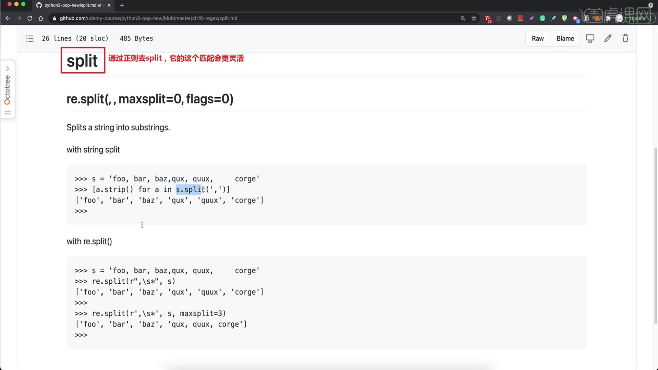The image size is (658, 370).
Task: Open the browser home page
Action: 41,18
